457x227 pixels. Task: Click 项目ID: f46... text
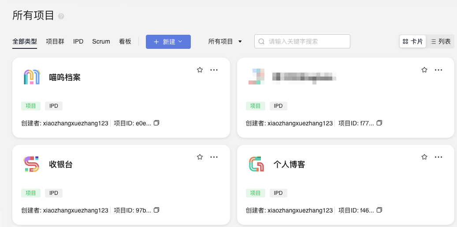coord(356,210)
